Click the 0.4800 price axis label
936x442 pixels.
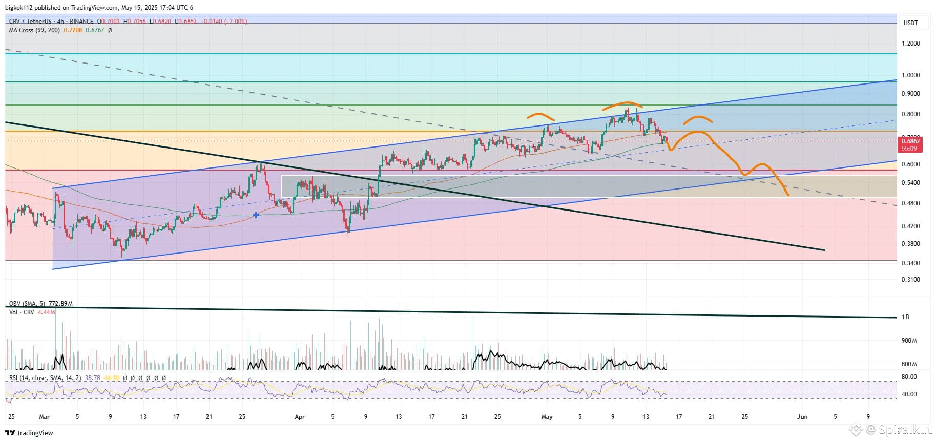click(911, 203)
